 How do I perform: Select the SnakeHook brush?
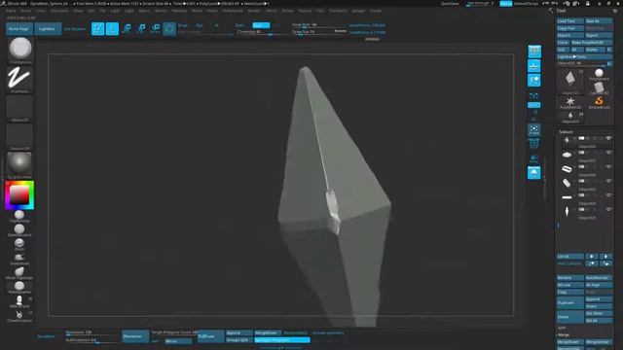click(x=19, y=260)
